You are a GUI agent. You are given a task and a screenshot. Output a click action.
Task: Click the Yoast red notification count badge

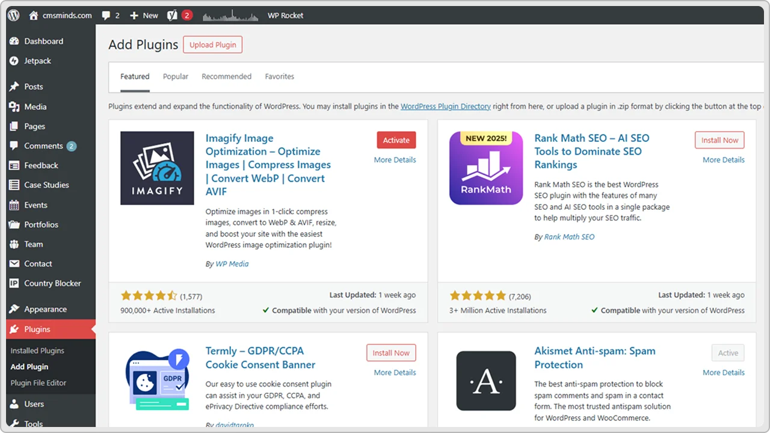click(x=187, y=16)
